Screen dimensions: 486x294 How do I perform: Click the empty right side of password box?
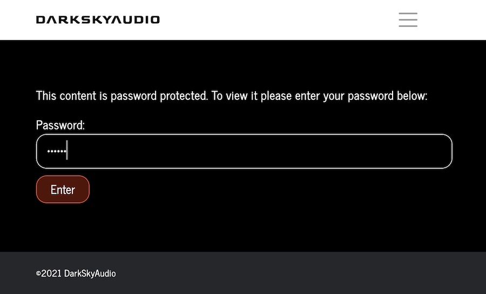point(341,152)
